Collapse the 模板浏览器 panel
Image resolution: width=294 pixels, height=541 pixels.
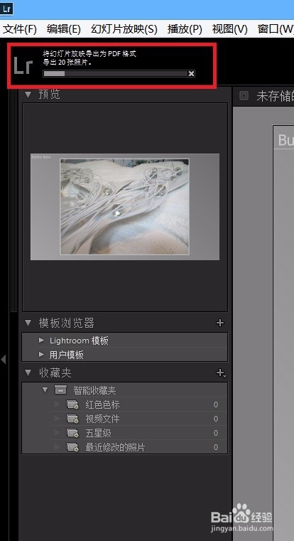[28, 323]
